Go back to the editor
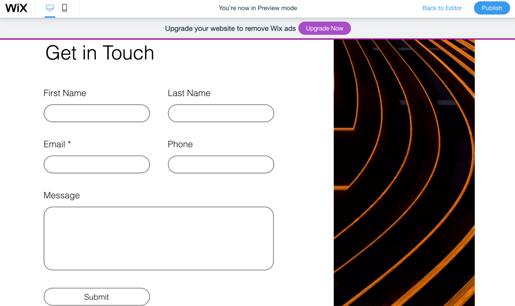The image size is (515, 306). (x=442, y=8)
